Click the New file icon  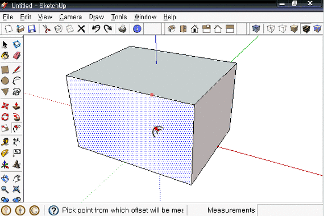9,29
